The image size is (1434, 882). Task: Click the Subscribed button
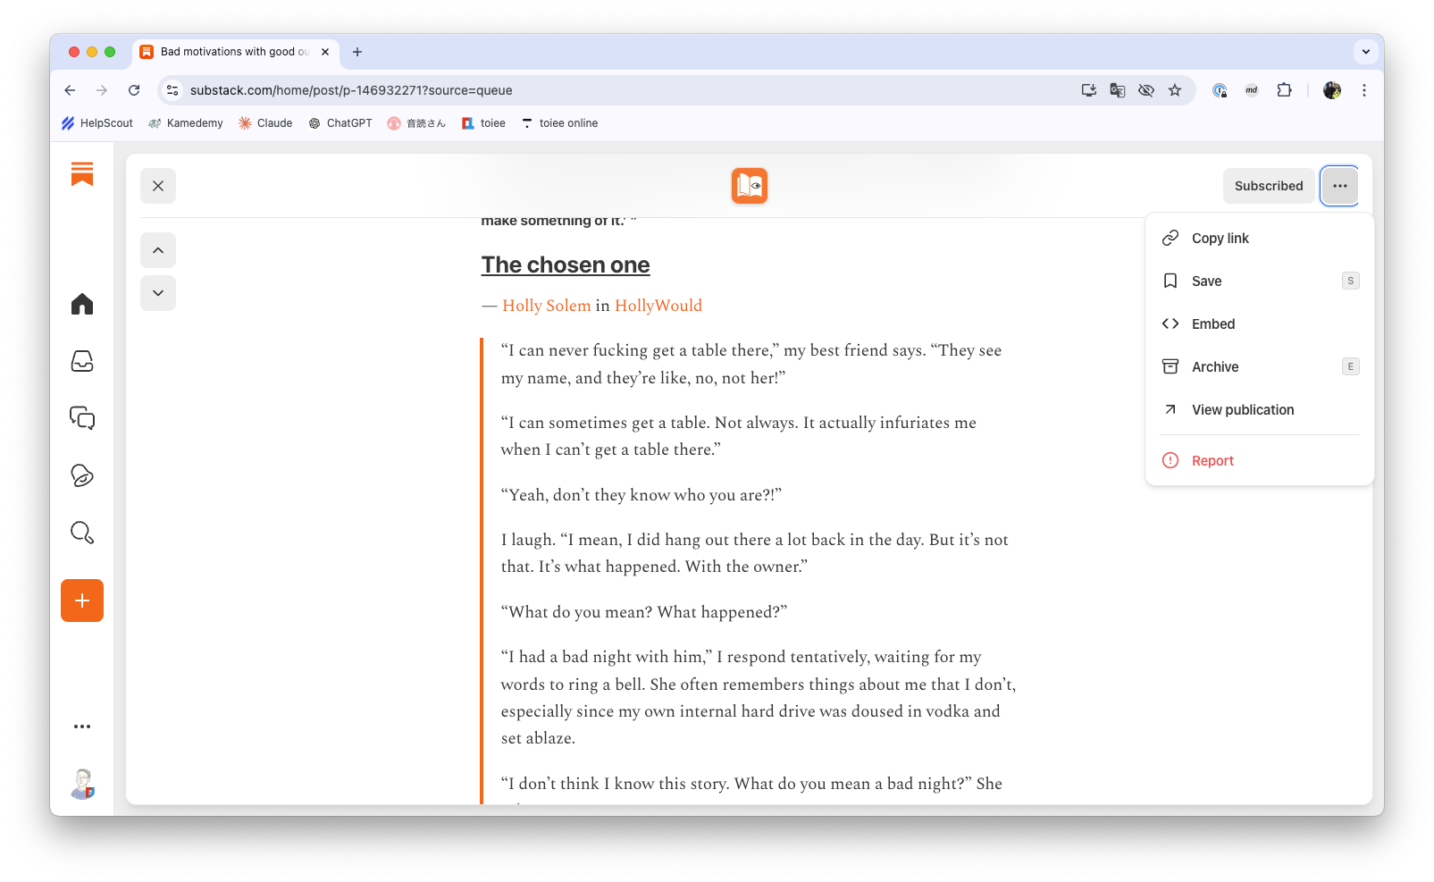click(x=1269, y=186)
